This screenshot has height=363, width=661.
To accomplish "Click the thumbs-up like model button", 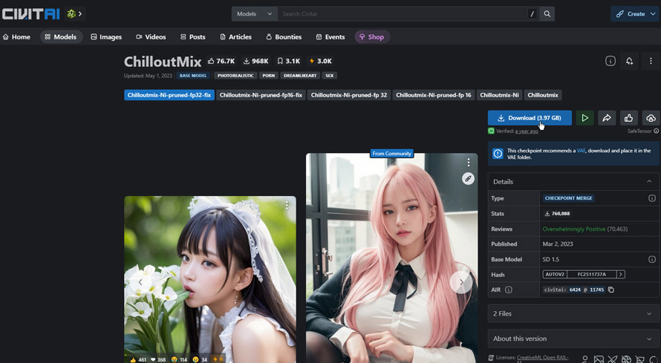I will pos(629,118).
